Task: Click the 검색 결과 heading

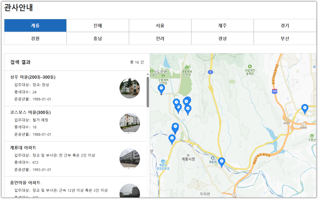Action: [20, 62]
